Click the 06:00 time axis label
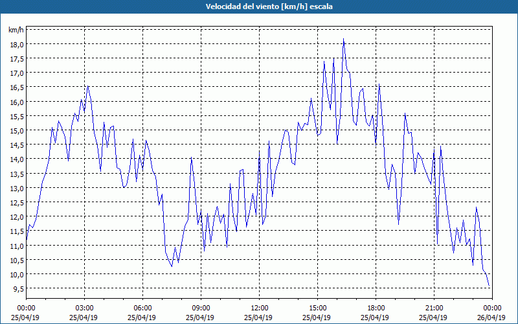This screenshot has width=518, height=324. (142, 308)
